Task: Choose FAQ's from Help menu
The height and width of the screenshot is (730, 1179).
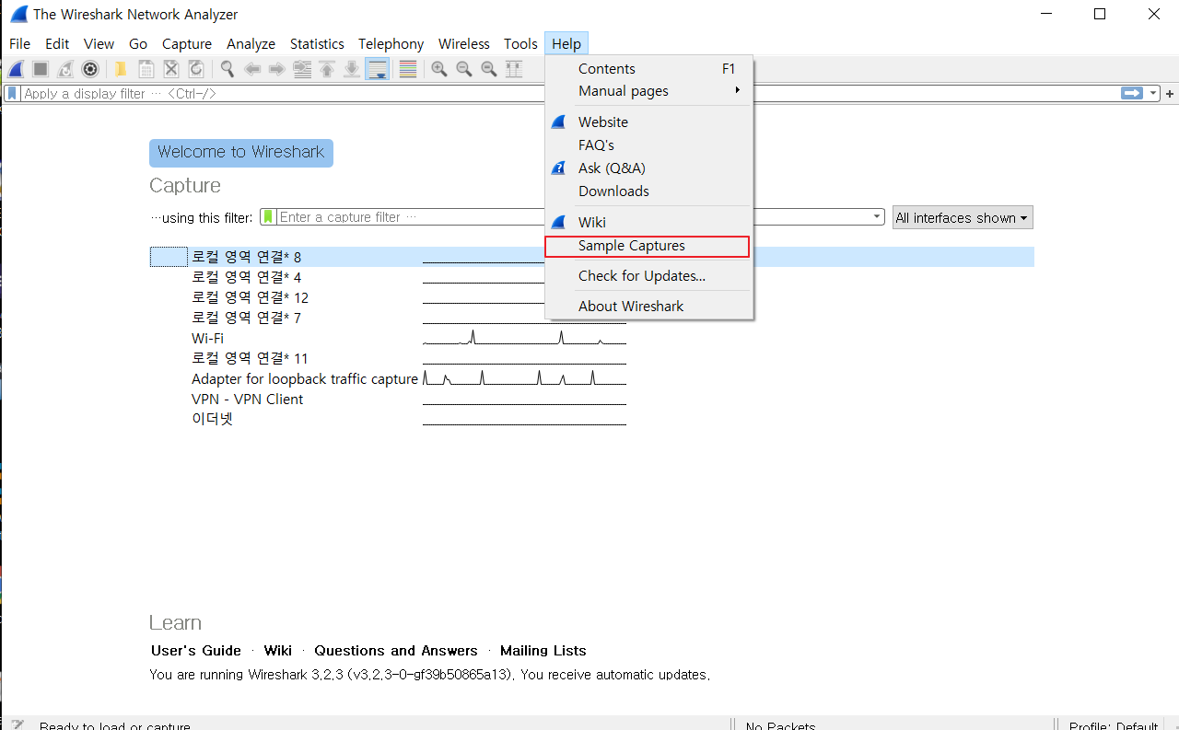Action: (x=649, y=145)
